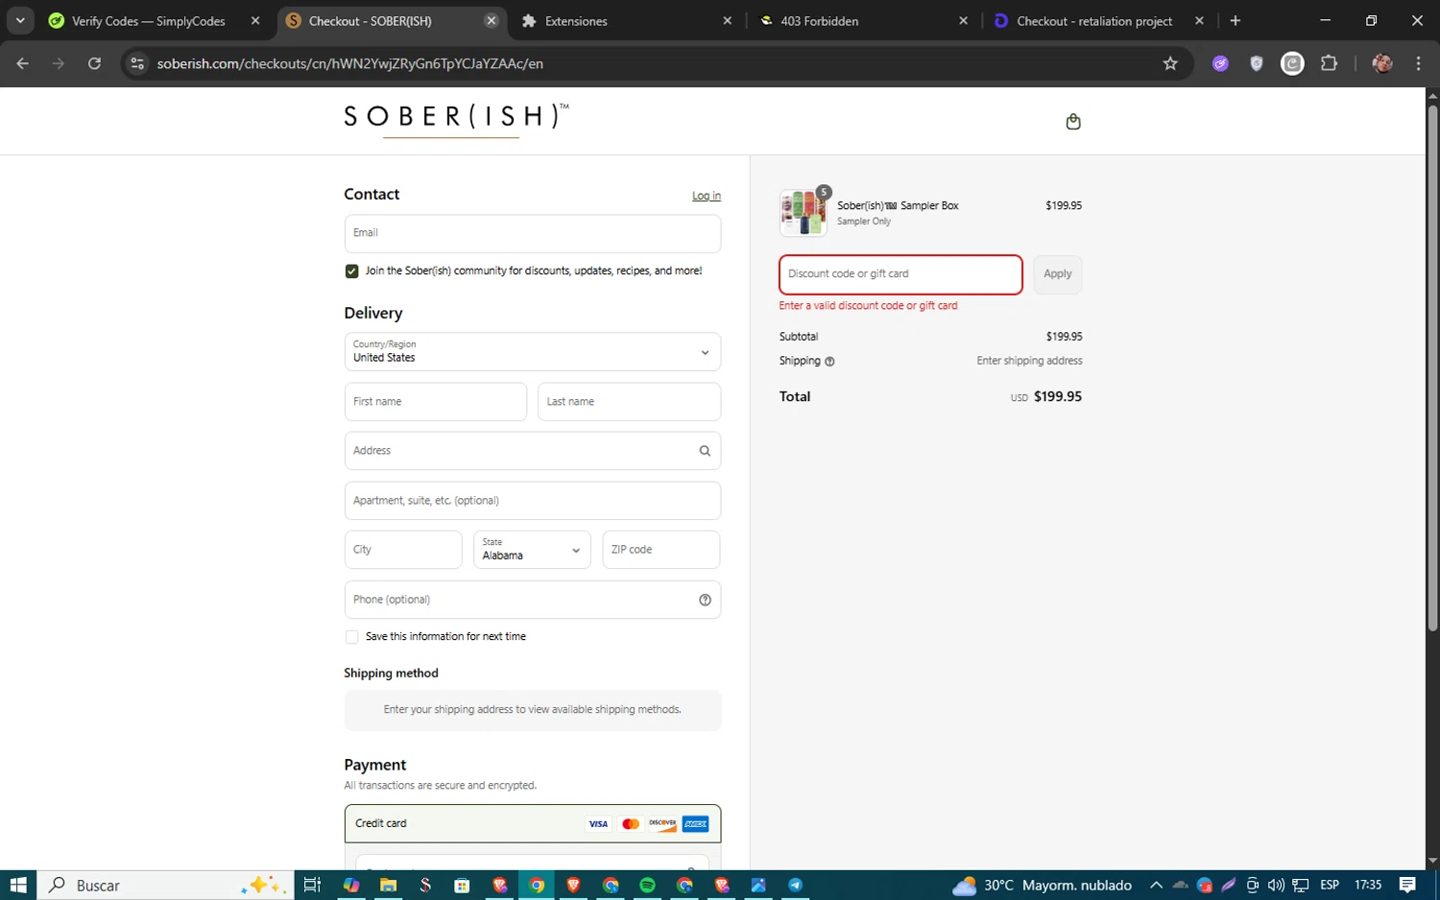Viewport: 1440px width, 900px height.
Task: Open Telegram from the taskbar
Action: point(796,885)
